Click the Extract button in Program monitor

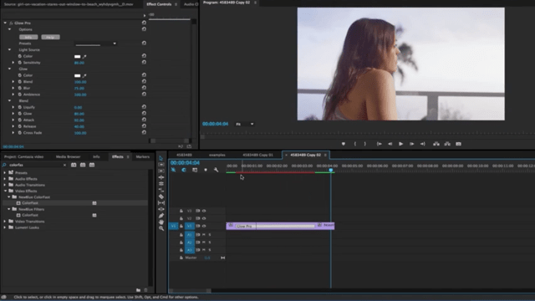447,144
